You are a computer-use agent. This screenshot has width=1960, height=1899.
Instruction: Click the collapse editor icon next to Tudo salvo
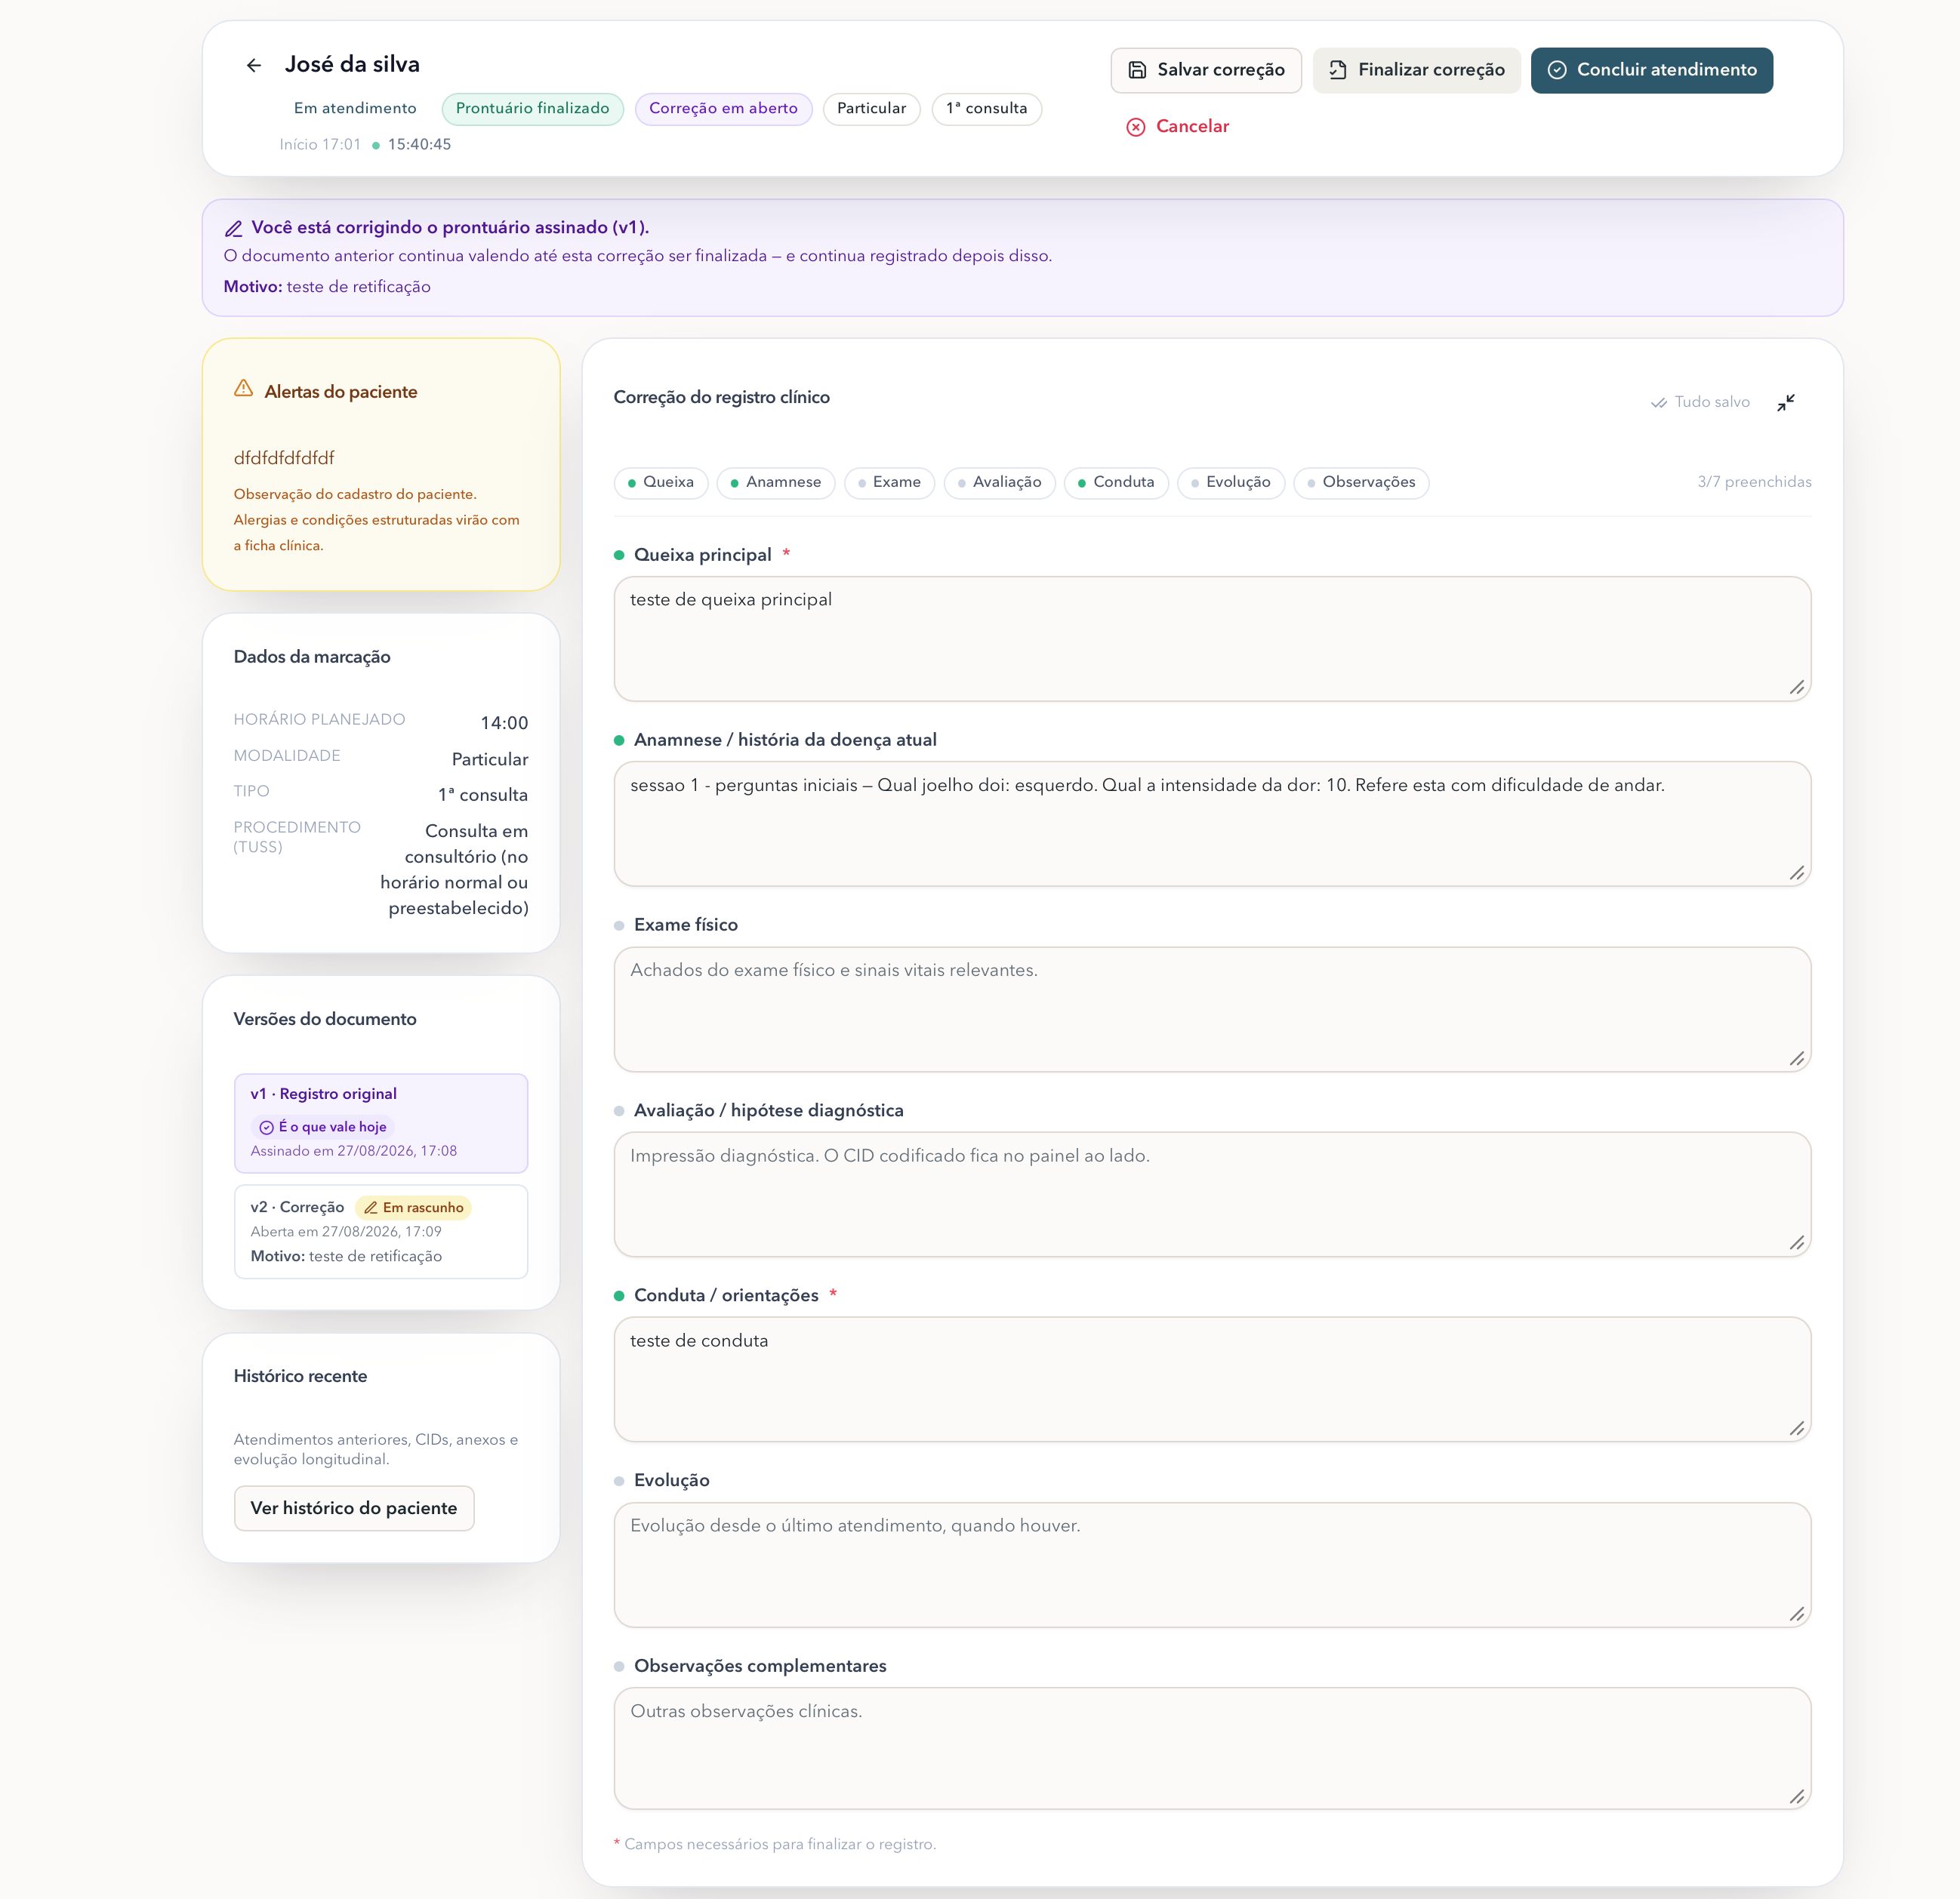coord(1786,403)
